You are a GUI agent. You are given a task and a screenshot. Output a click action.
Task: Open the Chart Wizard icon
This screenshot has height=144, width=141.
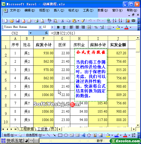[x=128, y=21]
